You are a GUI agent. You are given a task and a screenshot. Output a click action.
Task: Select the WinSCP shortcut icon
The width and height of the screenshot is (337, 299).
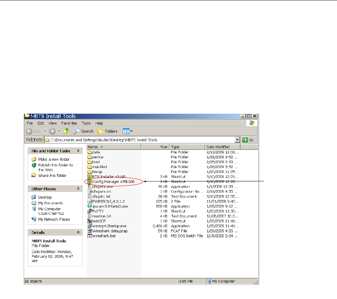tap(90, 221)
